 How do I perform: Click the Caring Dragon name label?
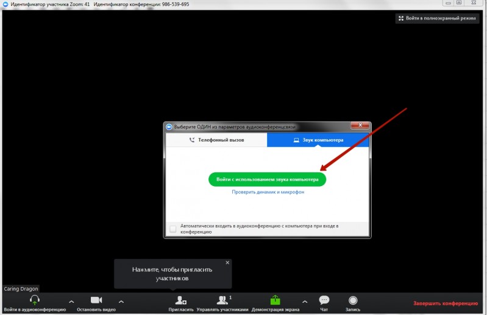pos(21,289)
